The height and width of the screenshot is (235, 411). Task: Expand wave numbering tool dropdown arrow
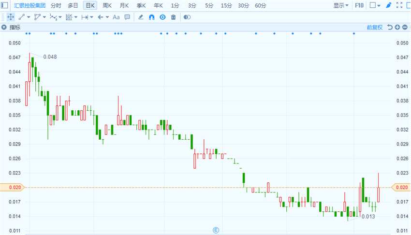click(60, 17)
